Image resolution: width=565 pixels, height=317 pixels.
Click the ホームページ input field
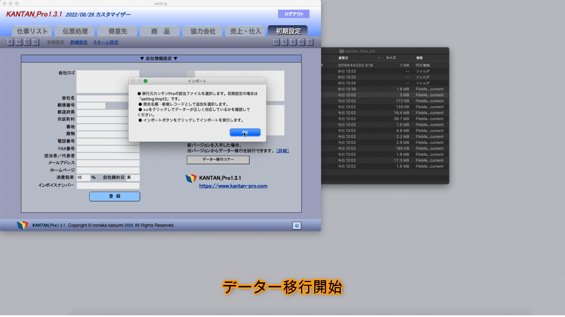[108, 171]
